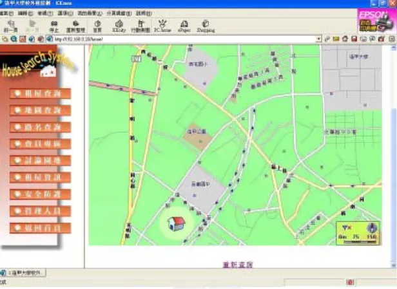Click the red floppy disk save icon
This screenshot has height=289, width=397.
coord(354,39)
